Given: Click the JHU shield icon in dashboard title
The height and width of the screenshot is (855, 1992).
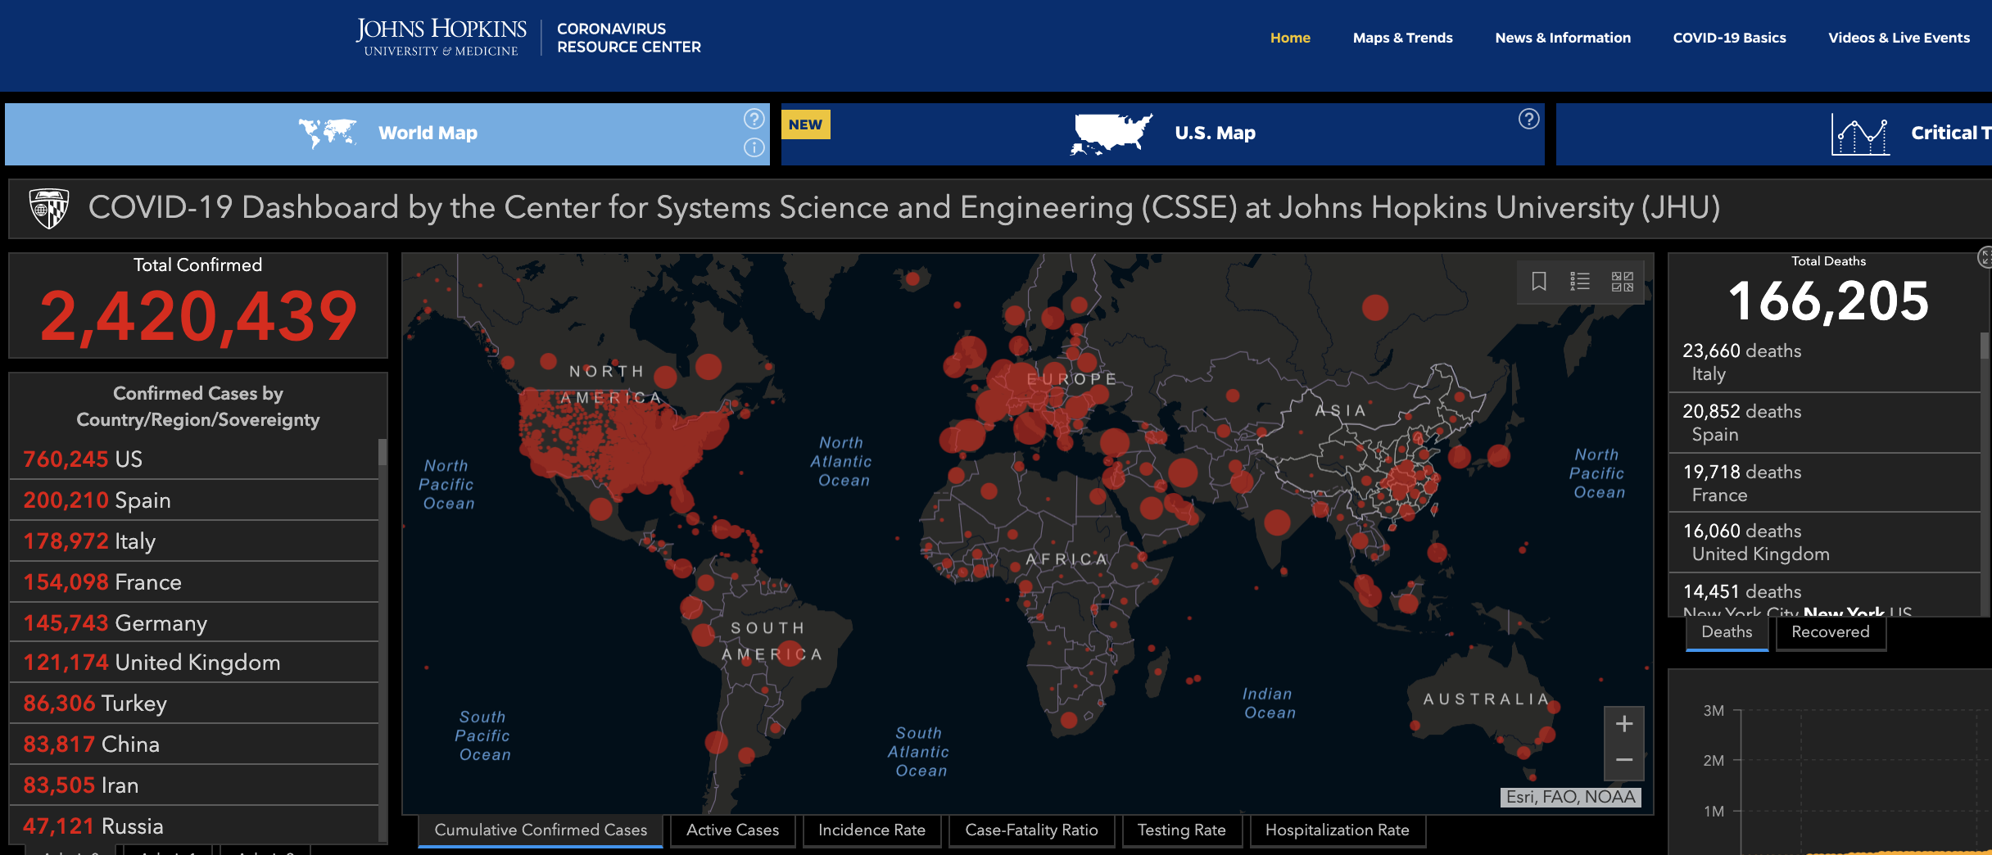Looking at the screenshot, I should [x=49, y=208].
